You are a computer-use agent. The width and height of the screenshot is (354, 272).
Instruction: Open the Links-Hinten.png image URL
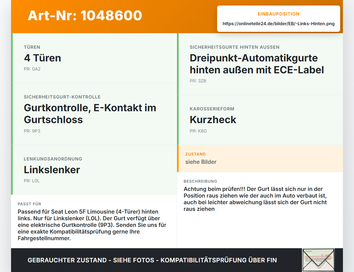[278, 24]
